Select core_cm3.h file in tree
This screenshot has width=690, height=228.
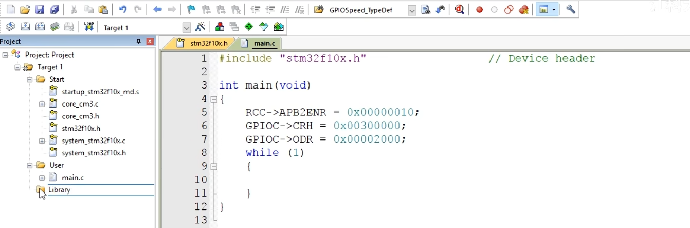80,116
